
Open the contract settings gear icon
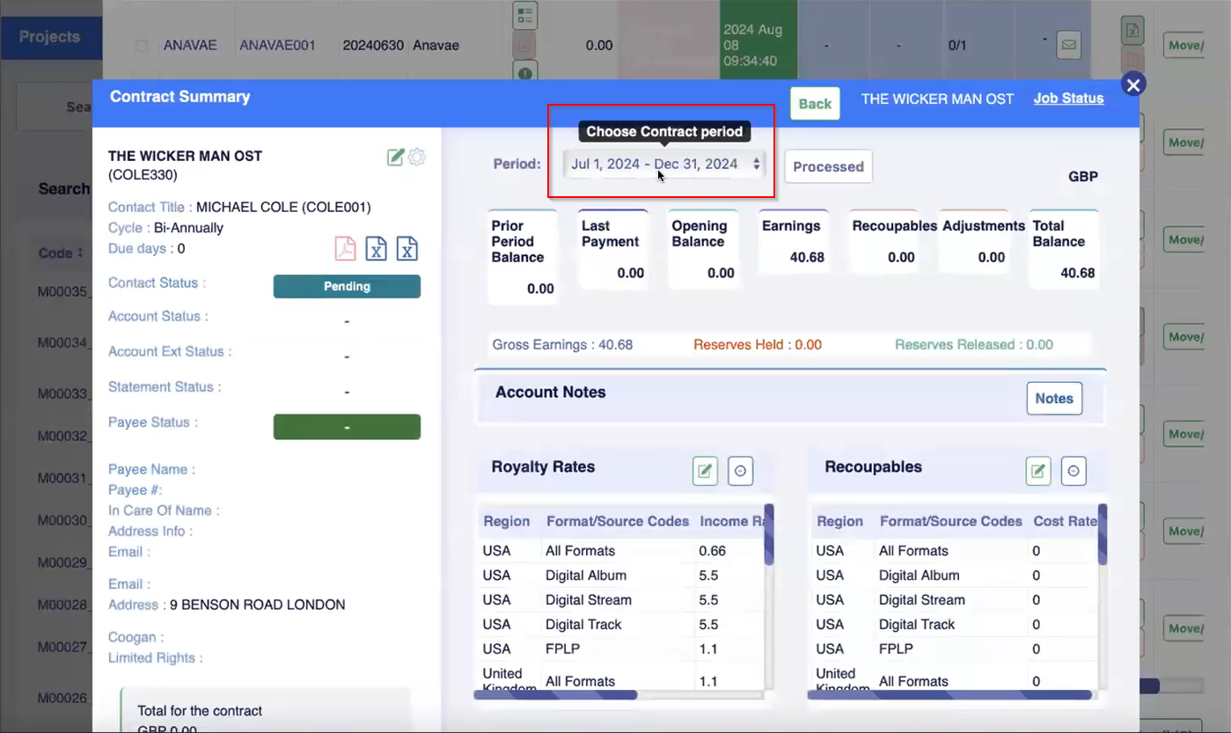click(x=417, y=157)
